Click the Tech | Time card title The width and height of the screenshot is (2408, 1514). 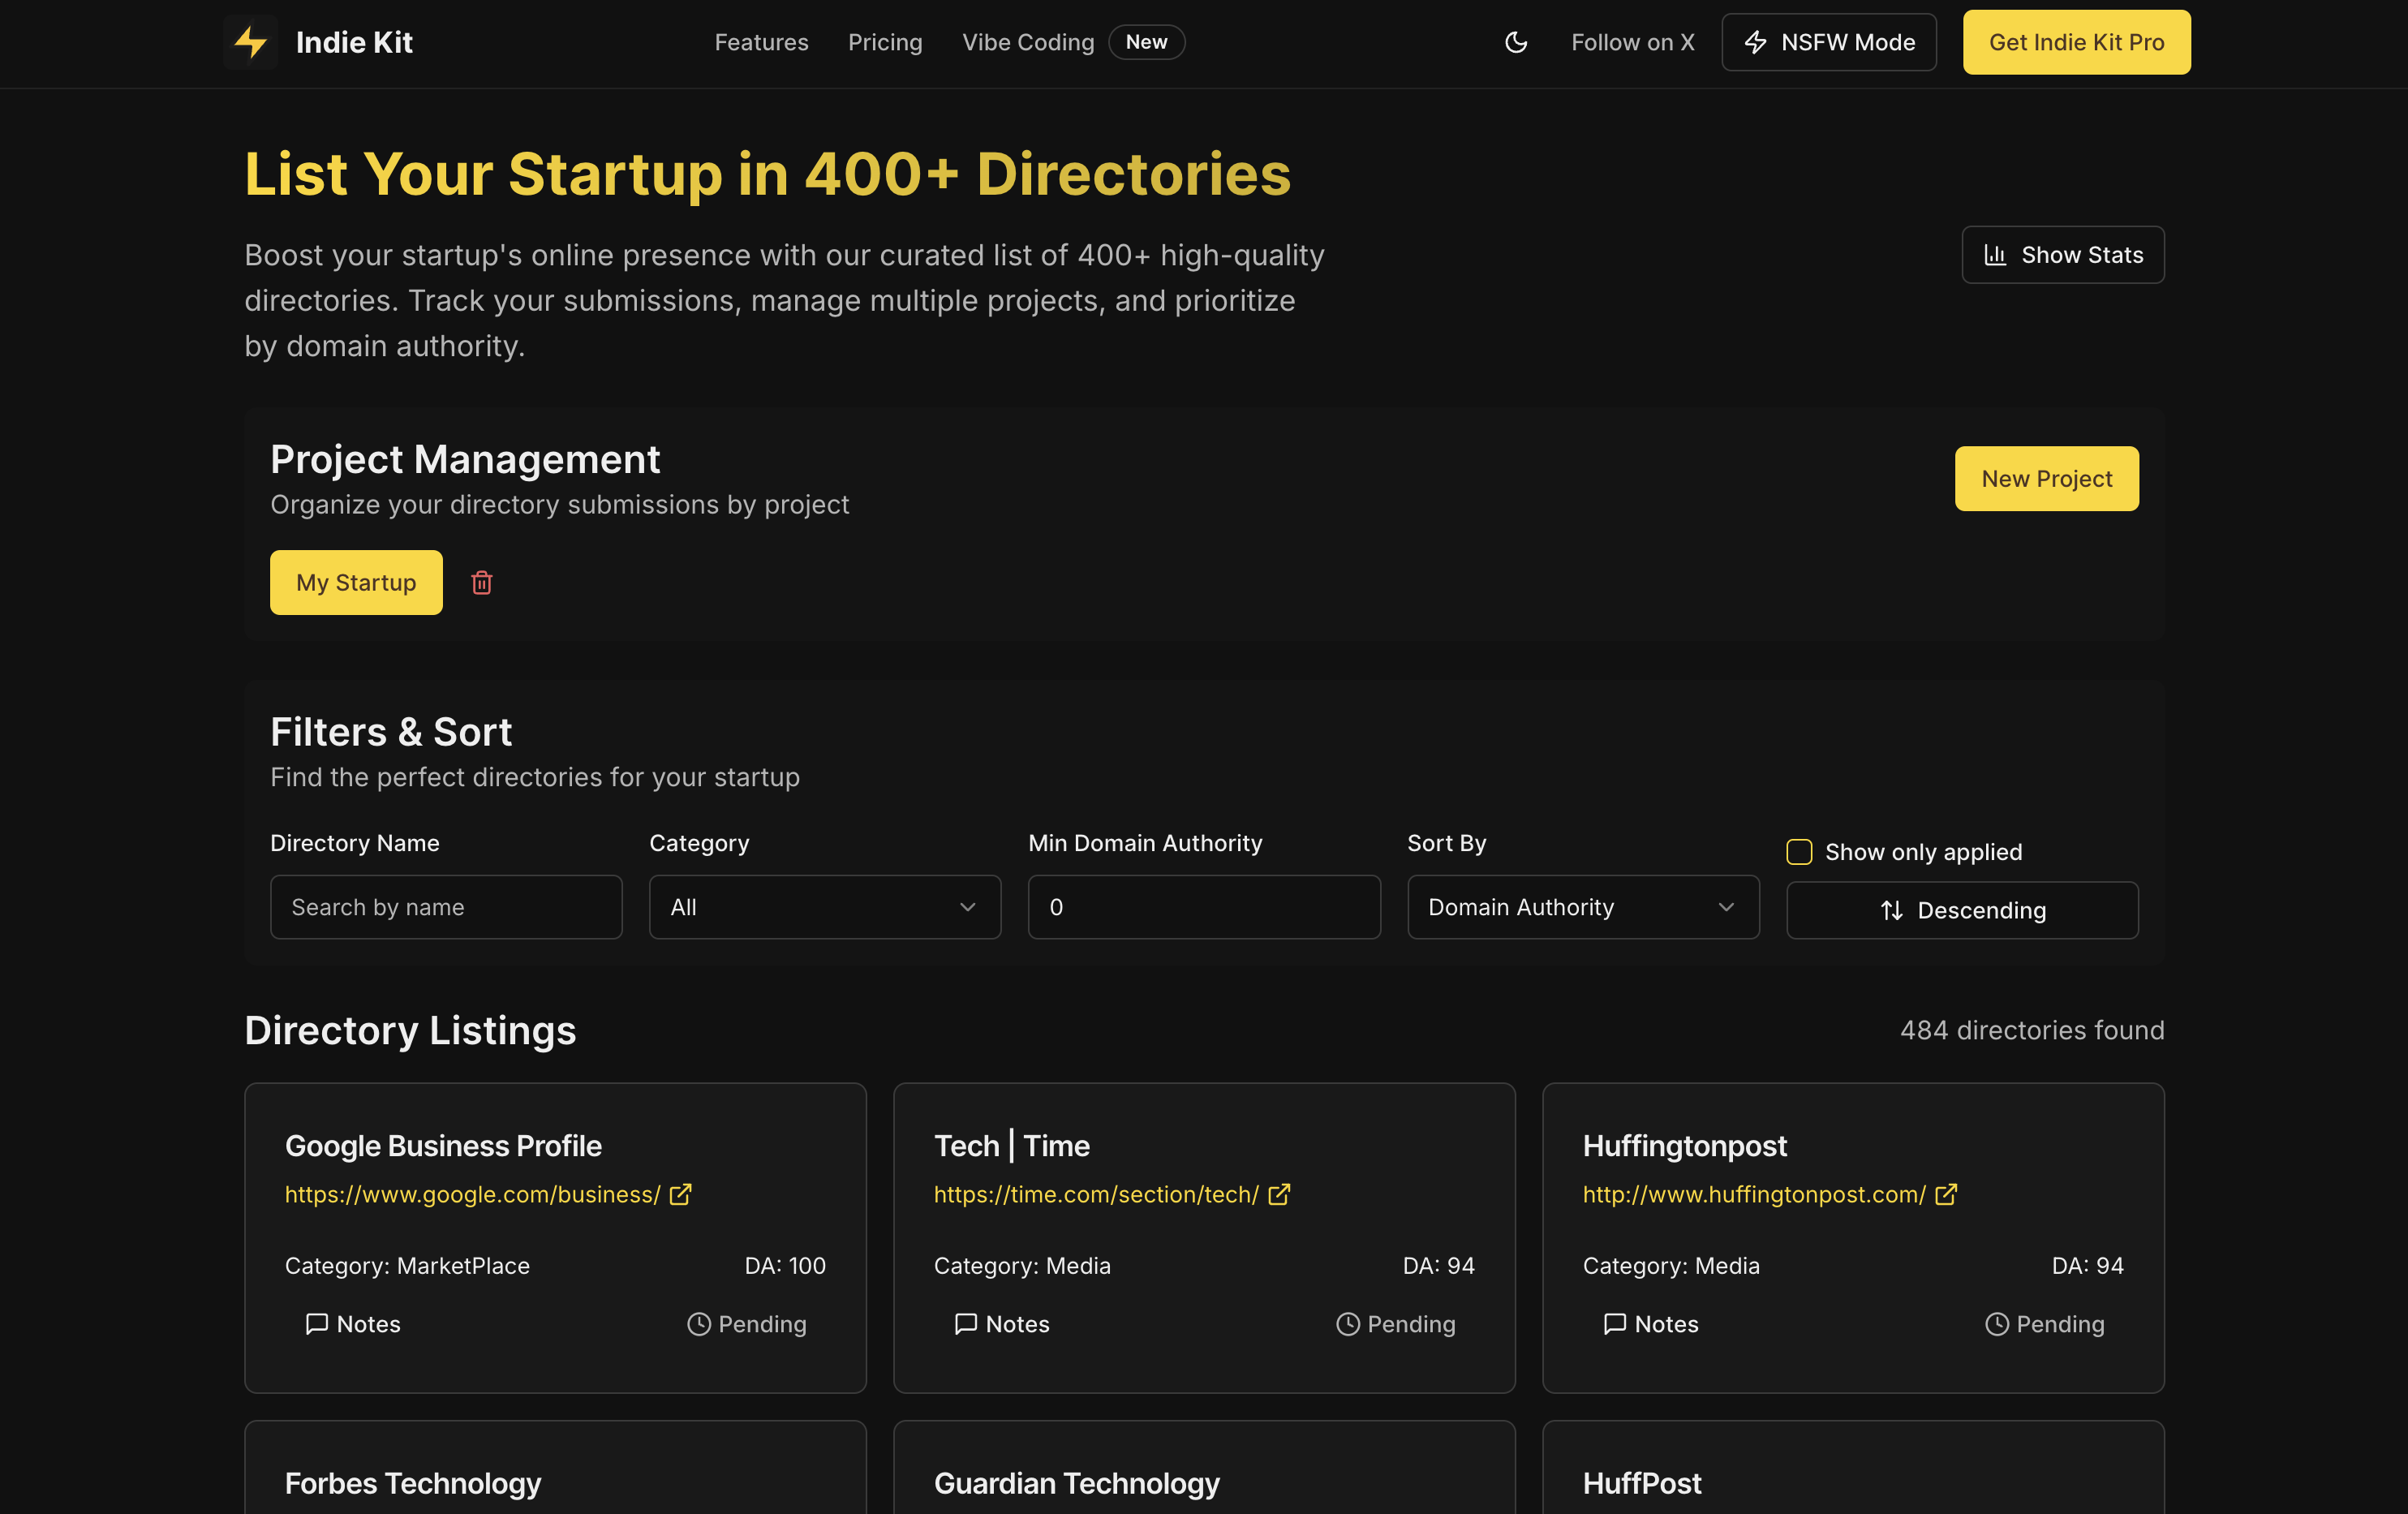1012,1146
